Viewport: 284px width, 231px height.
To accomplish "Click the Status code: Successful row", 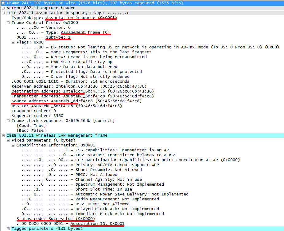I will [55, 219].
